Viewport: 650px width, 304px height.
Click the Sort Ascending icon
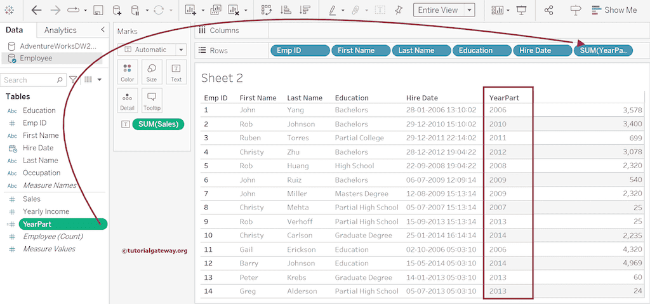[286, 10]
